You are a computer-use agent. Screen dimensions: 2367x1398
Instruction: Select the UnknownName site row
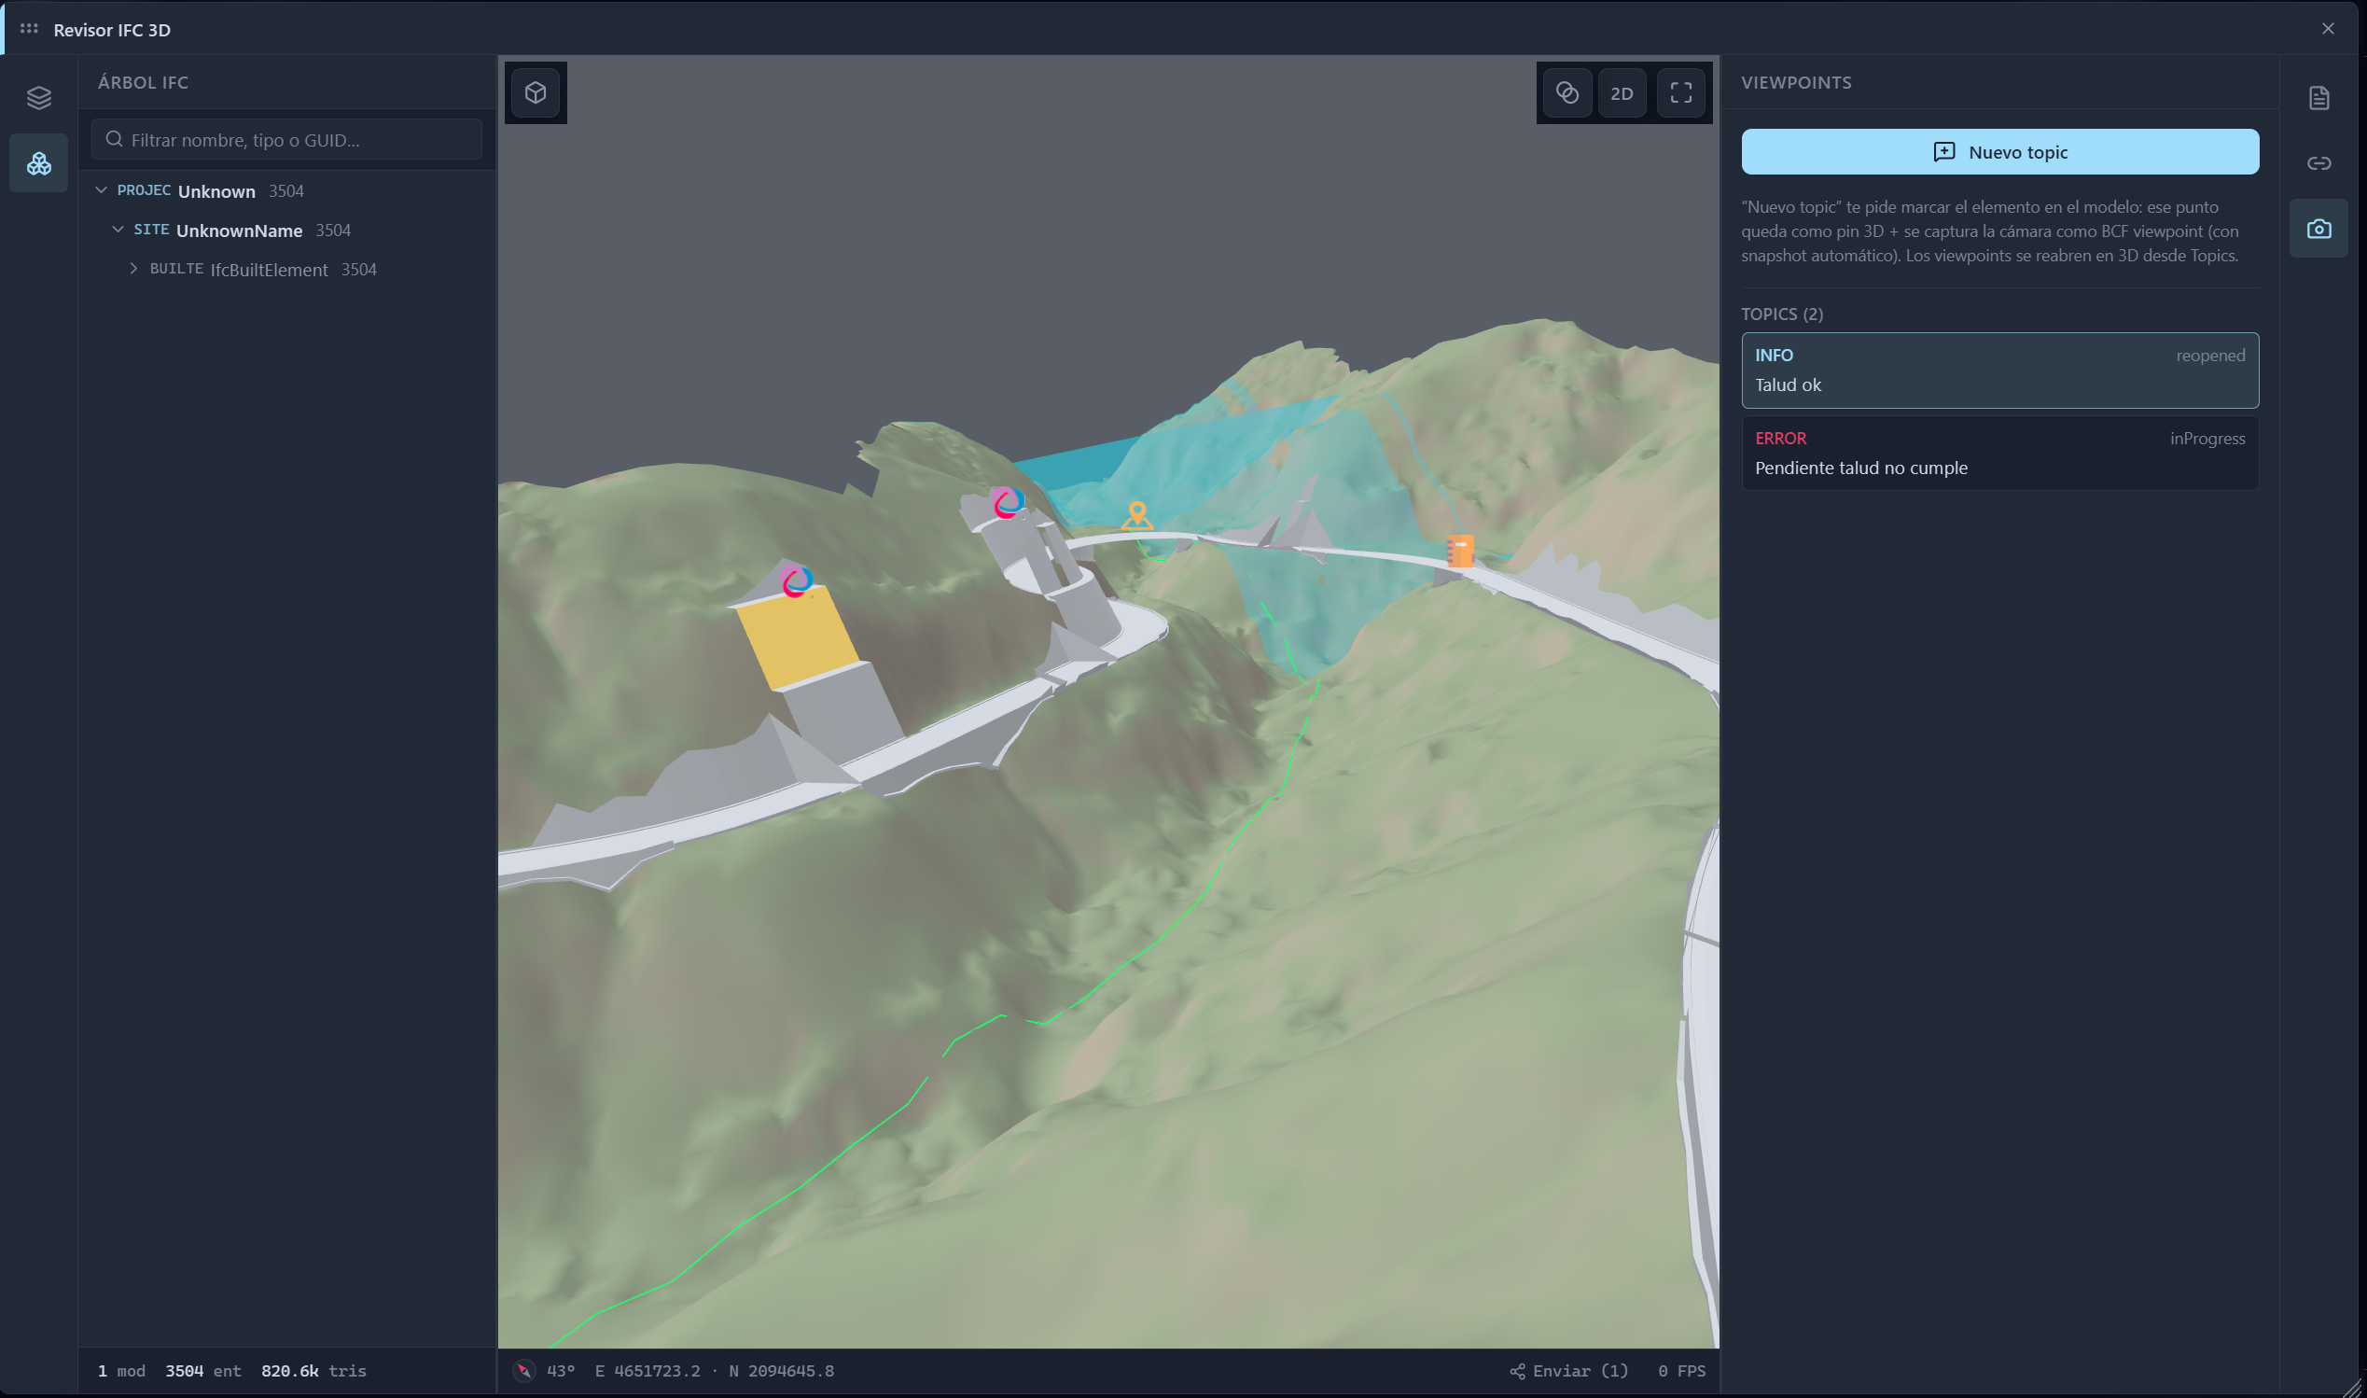(287, 230)
